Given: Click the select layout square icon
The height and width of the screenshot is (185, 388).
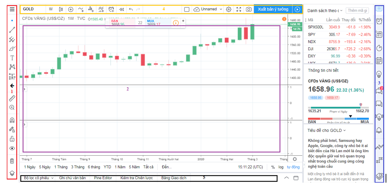Looking at the screenshot, I should coord(187,9).
